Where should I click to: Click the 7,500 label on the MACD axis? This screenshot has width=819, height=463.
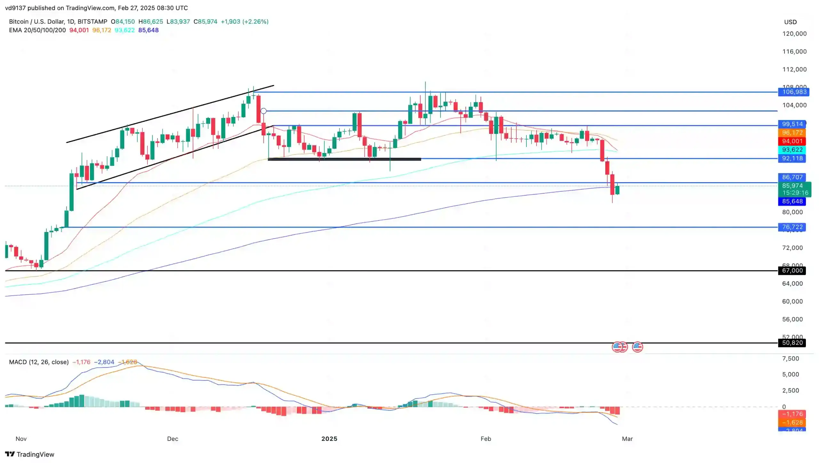(x=791, y=359)
